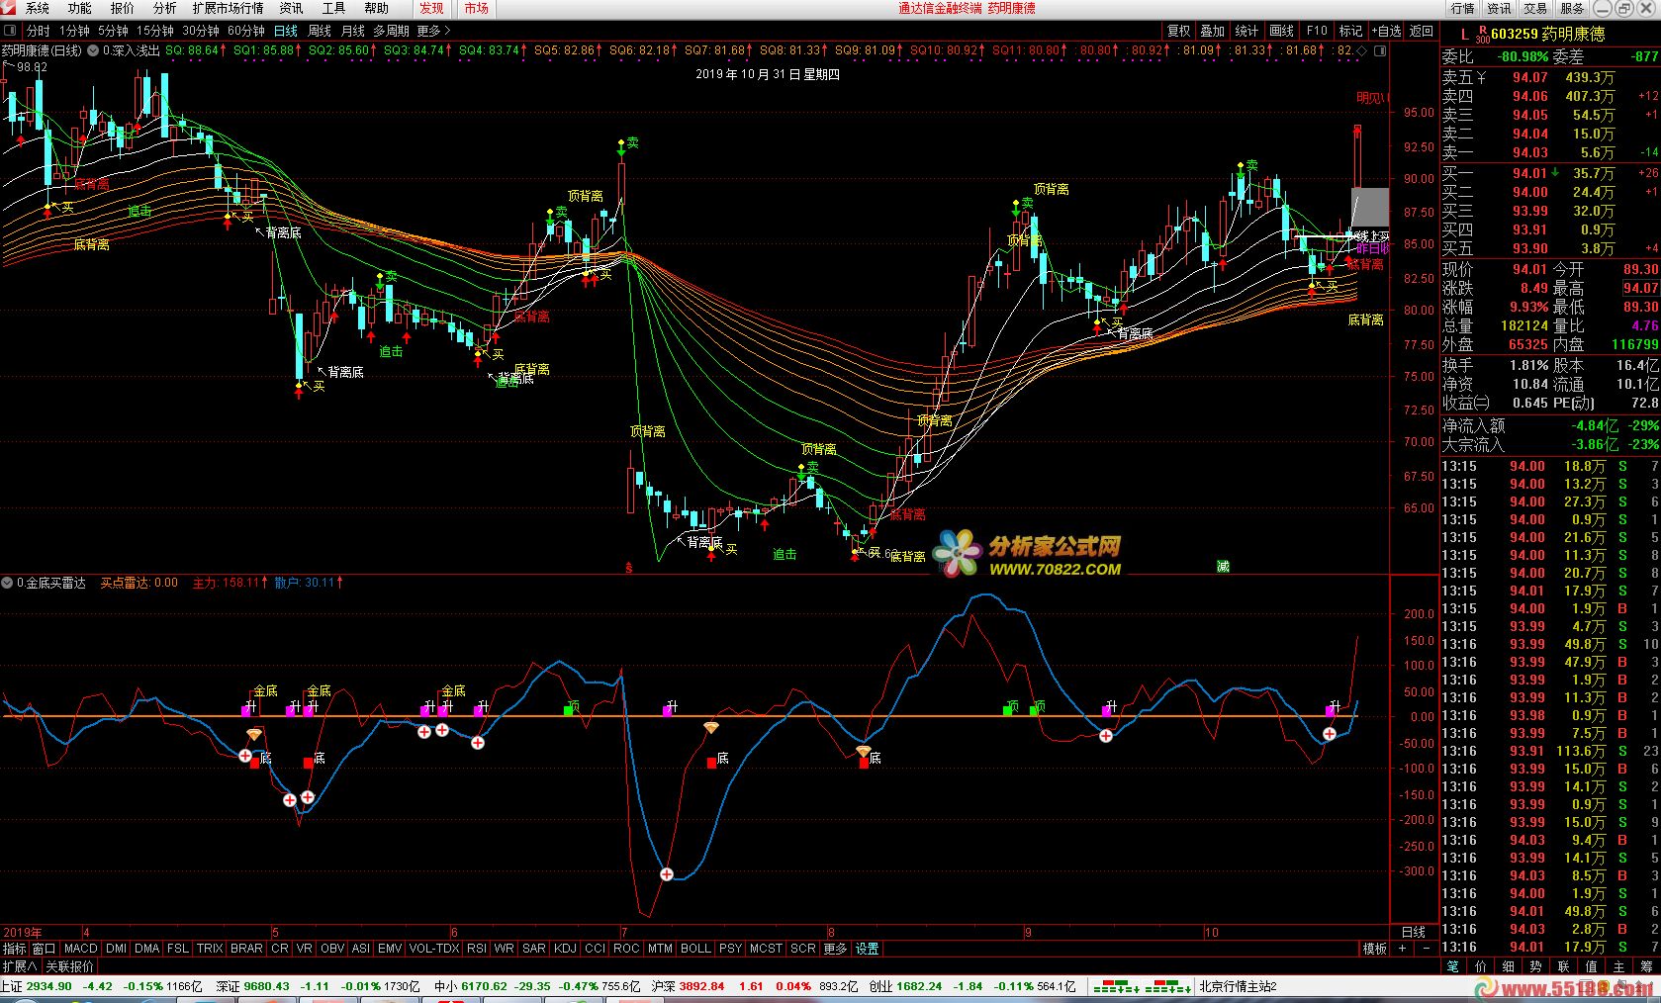This screenshot has width=1661, height=1003.
Task: Click the TDX application logo icon
Action: [x=9, y=8]
